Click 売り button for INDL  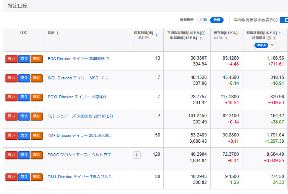click(24, 78)
